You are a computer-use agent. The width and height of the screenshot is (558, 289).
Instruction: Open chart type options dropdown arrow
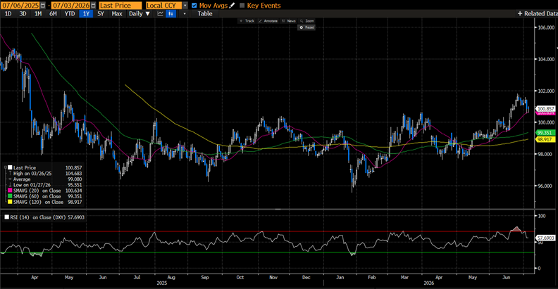(x=184, y=13)
